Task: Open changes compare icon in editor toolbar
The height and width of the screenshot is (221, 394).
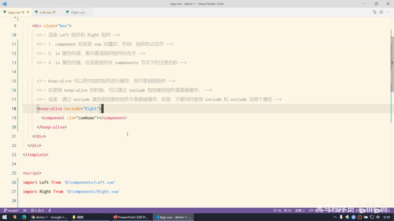Action: click(375, 12)
